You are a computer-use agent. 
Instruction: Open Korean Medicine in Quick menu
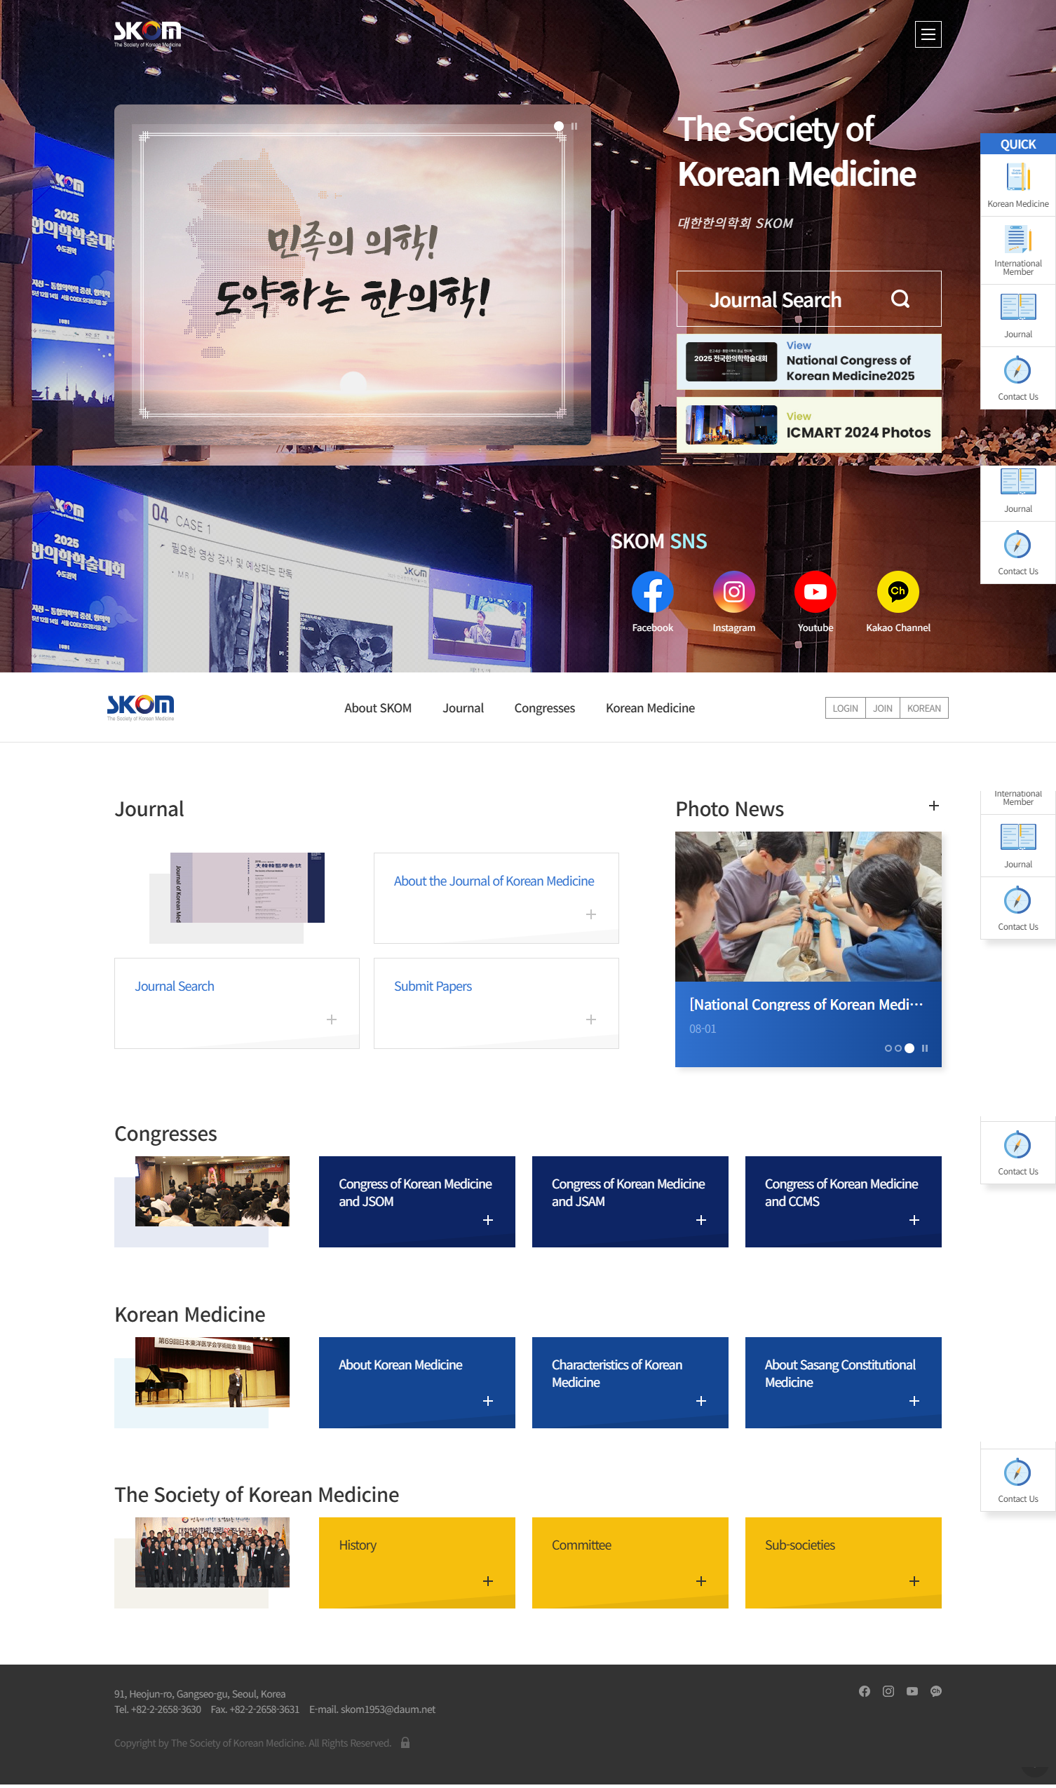point(1017,184)
